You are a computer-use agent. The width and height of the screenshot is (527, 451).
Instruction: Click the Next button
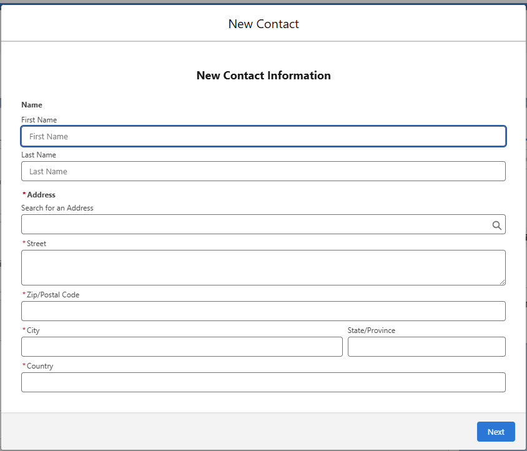pos(496,432)
